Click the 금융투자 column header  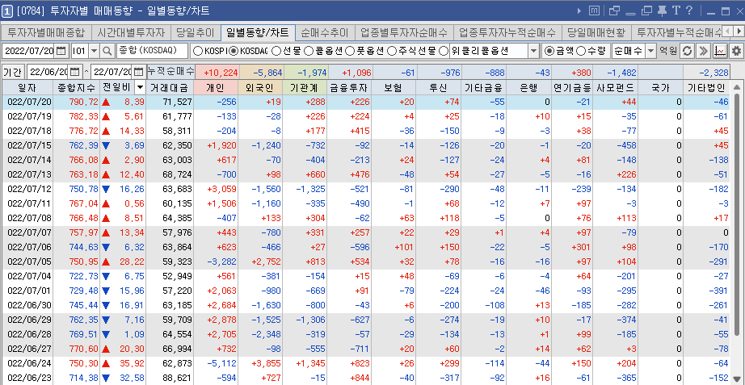(x=349, y=87)
